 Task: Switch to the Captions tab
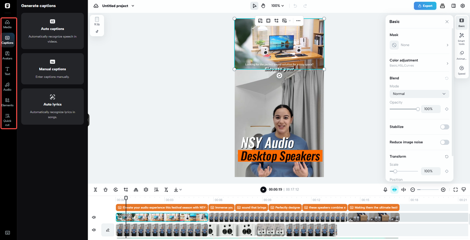(x=7, y=40)
